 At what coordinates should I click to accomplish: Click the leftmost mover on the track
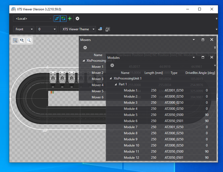53,79
